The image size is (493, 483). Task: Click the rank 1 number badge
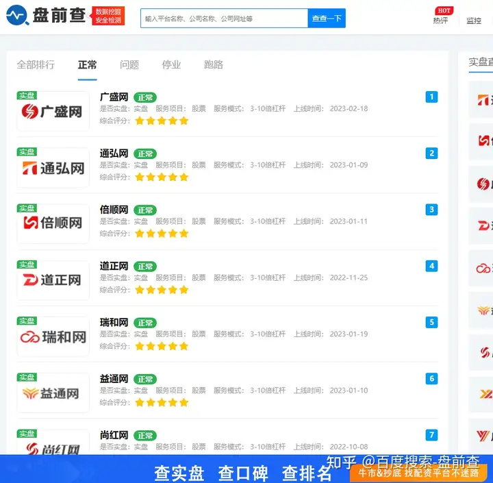pyautogui.click(x=431, y=97)
